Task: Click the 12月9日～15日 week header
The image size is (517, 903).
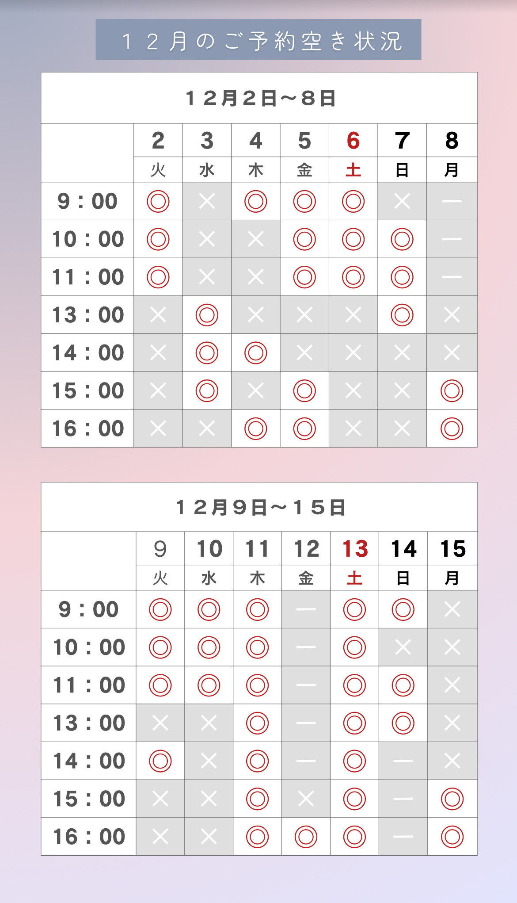Action: 261,508
